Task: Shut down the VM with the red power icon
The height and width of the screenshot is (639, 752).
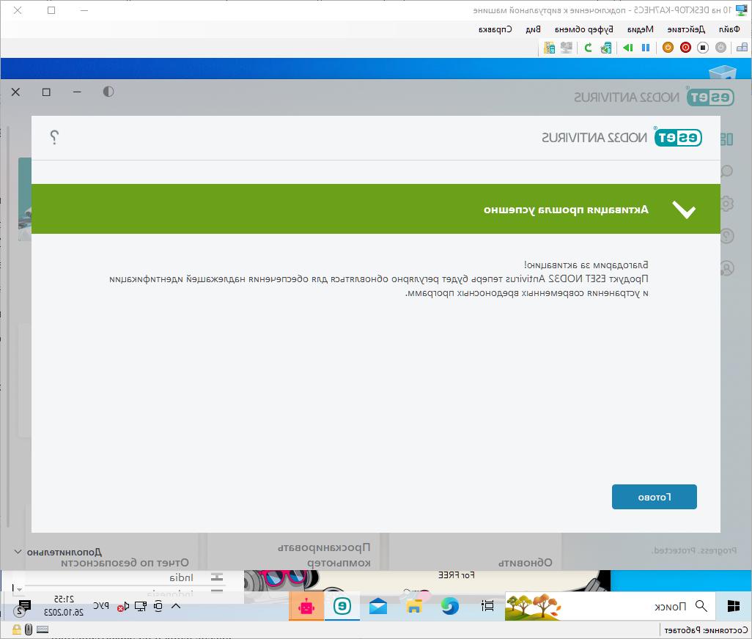Action: (686, 48)
